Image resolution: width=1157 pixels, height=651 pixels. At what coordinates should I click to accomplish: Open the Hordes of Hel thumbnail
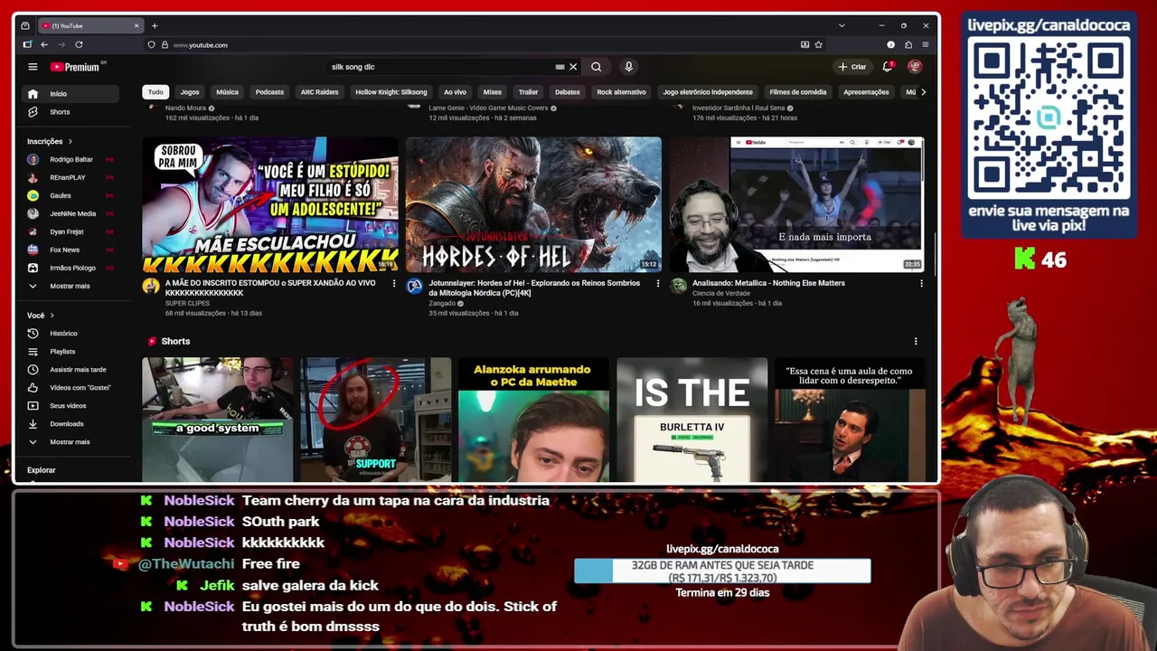point(533,204)
